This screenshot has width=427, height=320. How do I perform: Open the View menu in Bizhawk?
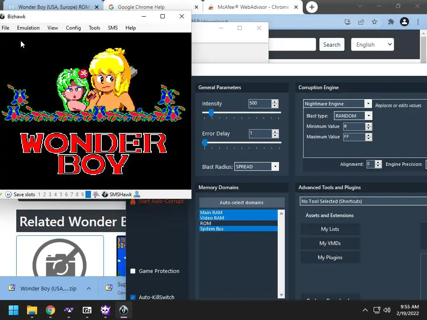tap(53, 28)
